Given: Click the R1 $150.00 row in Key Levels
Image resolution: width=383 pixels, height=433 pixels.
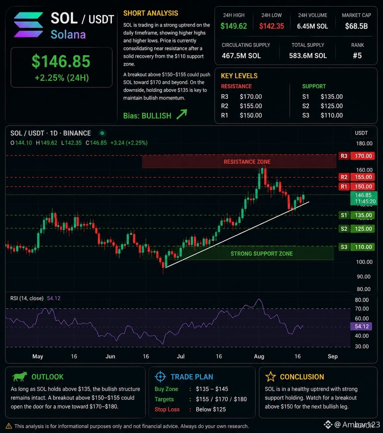Looking at the screenshot, I should tap(241, 115).
